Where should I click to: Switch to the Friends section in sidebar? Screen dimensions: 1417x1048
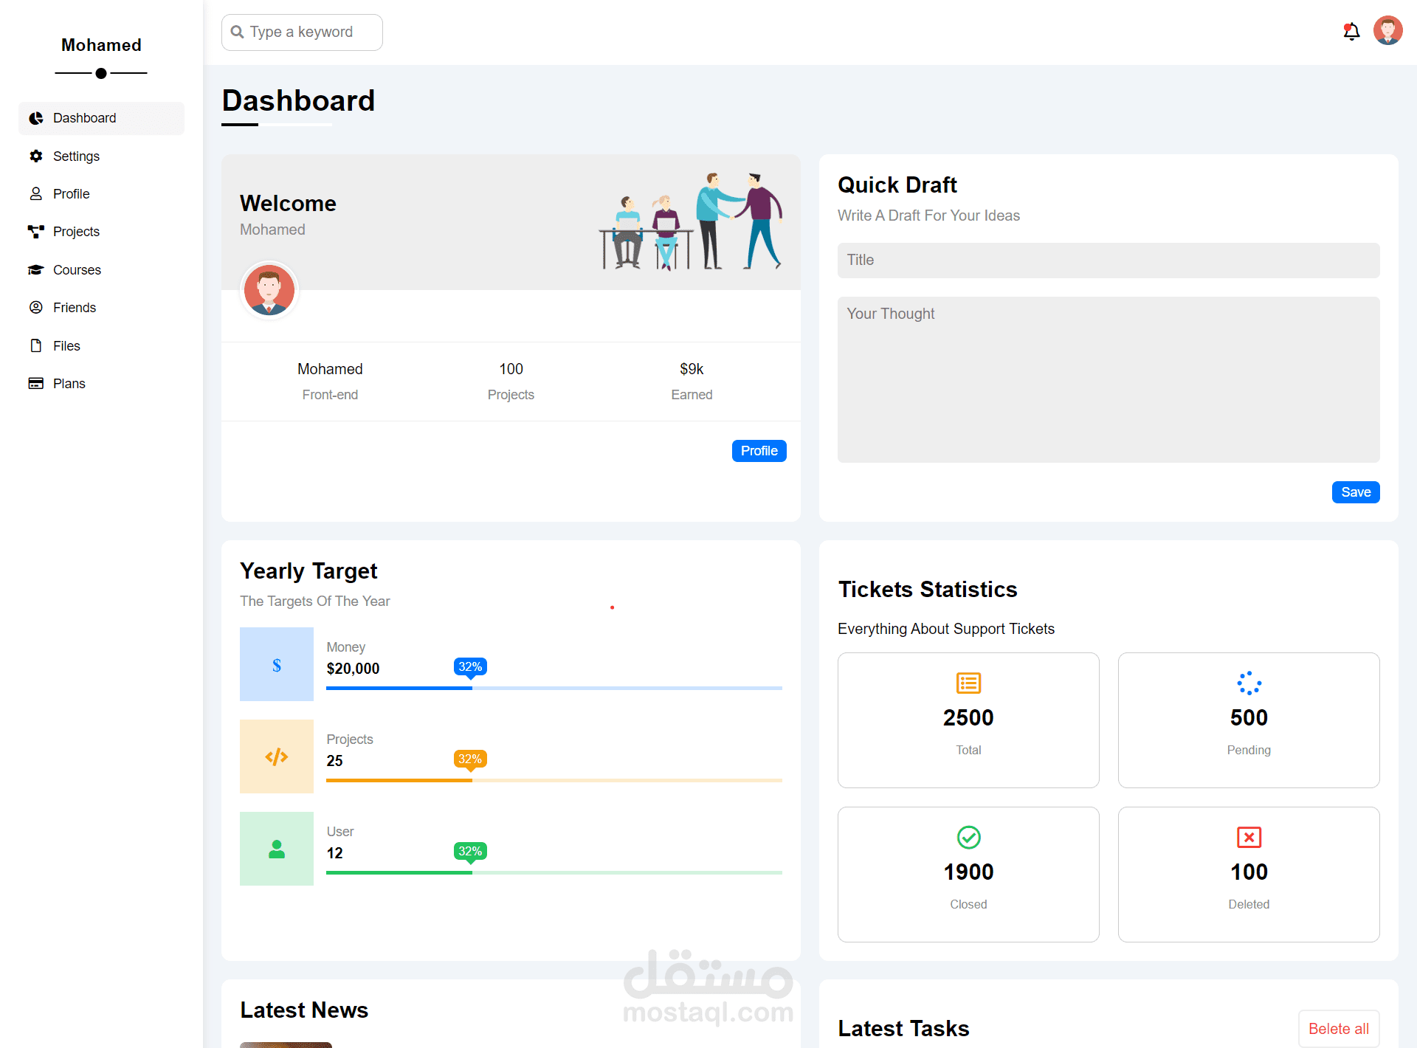[x=35, y=307]
